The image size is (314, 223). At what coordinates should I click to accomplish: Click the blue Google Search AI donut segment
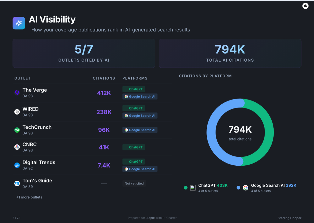[x=211, y=132]
